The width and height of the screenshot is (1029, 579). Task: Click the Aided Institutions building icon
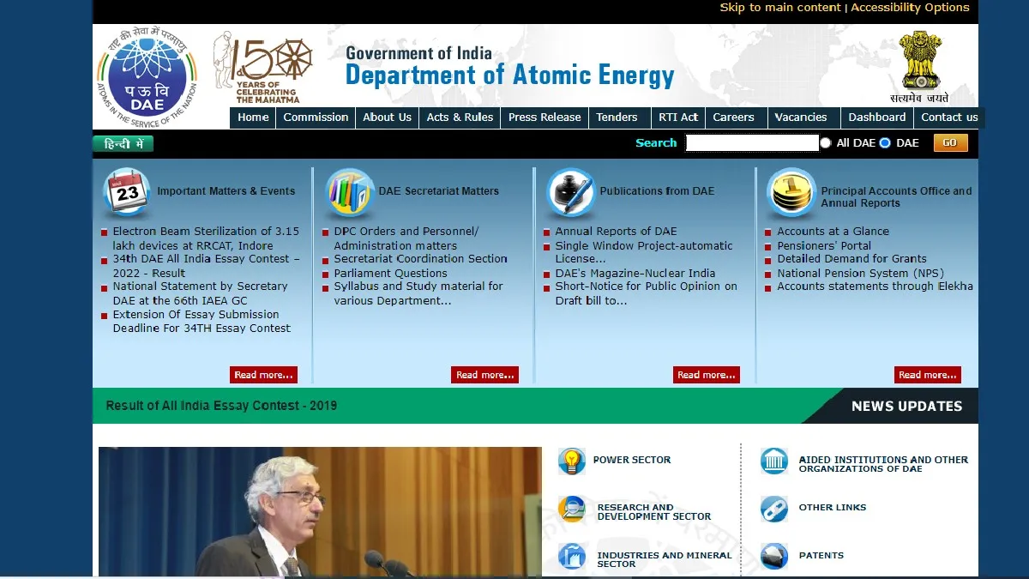774,461
